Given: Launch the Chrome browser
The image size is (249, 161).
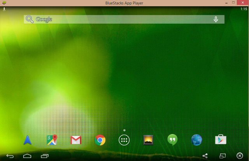Looking at the screenshot, I should [100, 140].
